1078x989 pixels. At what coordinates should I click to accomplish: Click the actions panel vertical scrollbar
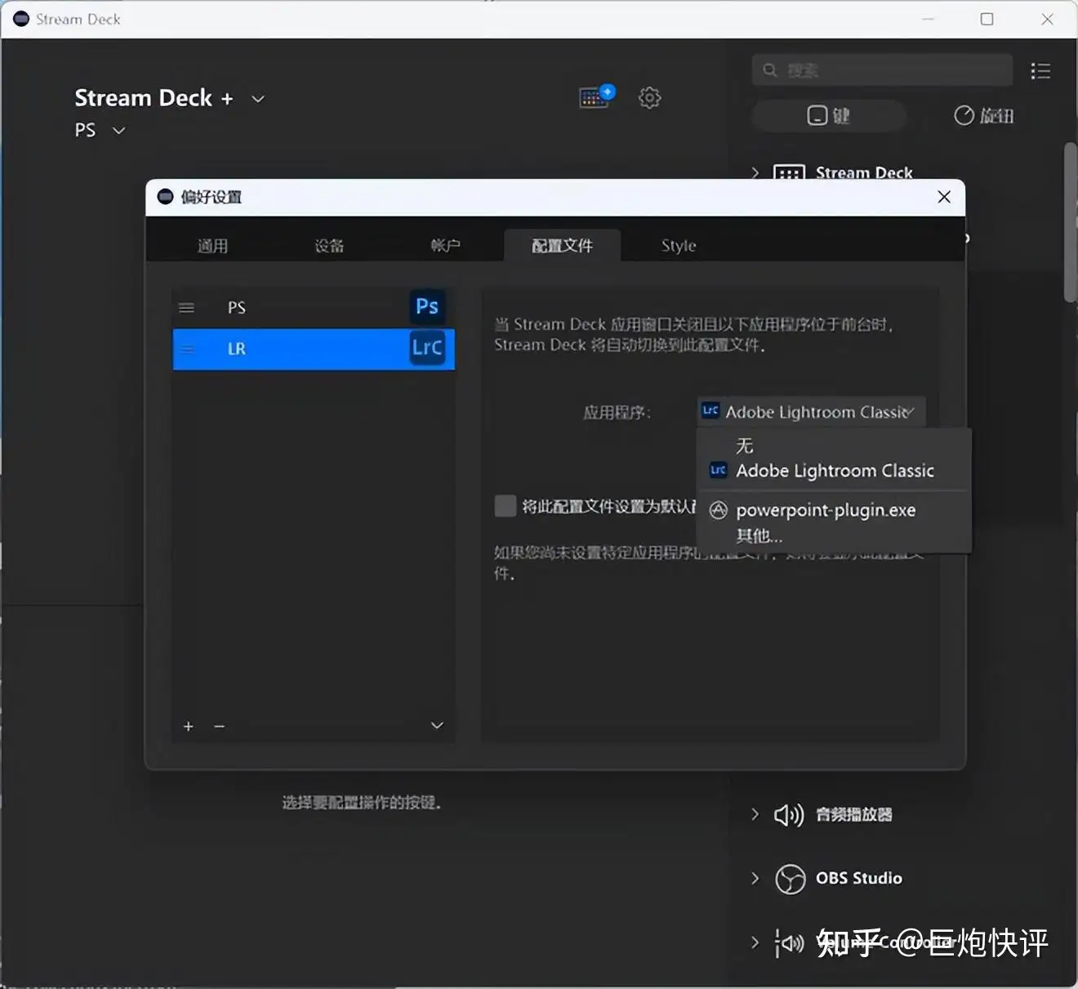[1070, 223]
